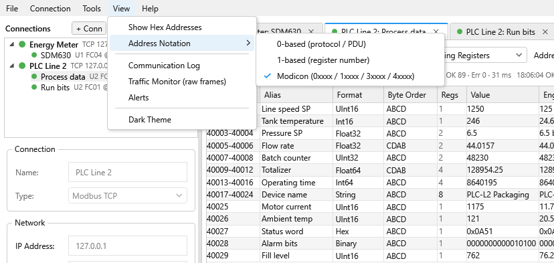The height and width of the screenshot is (263, 554).
Task: Select Modicon address notation option
Action: pyautogui.click(x=350, y=76)
